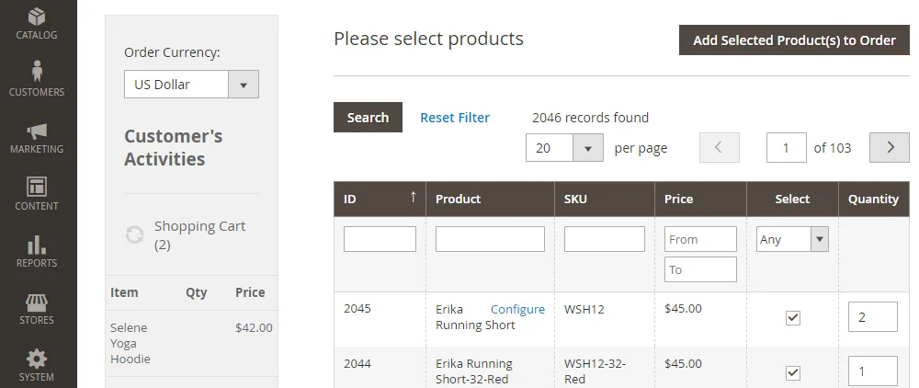The height and width of the screenshot is (388, 919).
Task: Click the Search button
Action: point(369,117)
